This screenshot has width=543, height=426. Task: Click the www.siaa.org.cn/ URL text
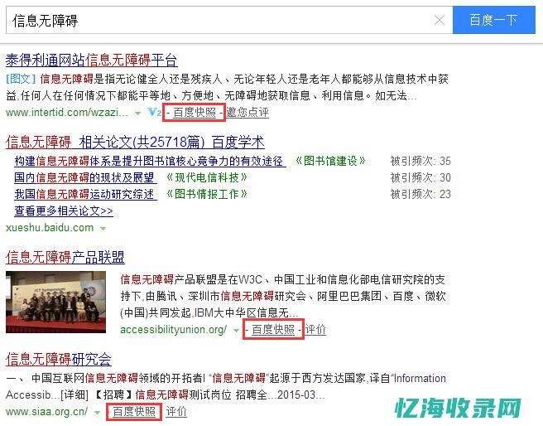46,411
